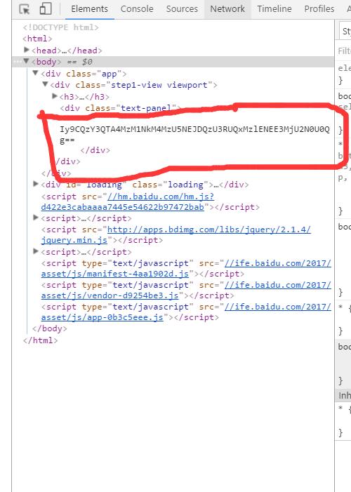Collapse the div class app node
The image size is (351, 492).
pyautogui.click(x=36, y=73)
